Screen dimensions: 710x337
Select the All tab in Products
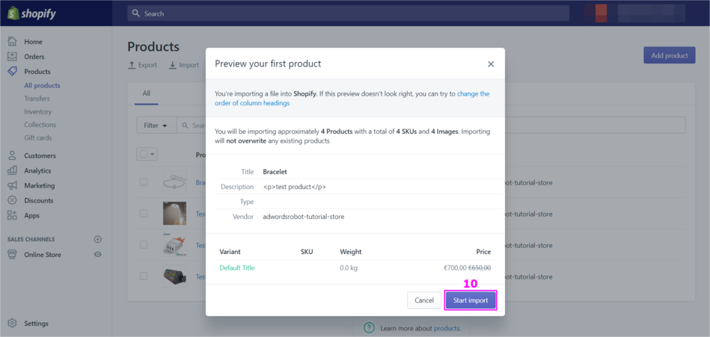146,93
